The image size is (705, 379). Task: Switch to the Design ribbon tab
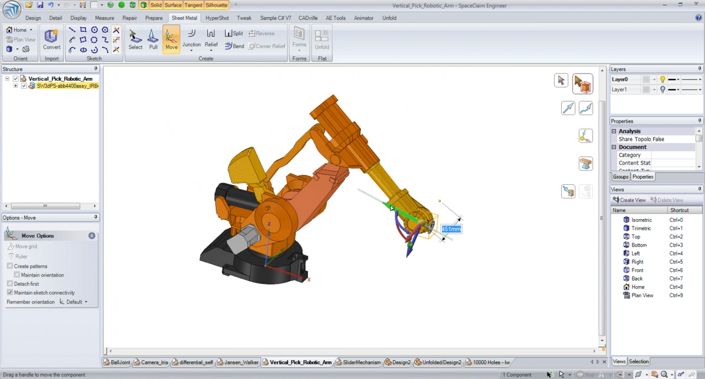tap(33, 18)
